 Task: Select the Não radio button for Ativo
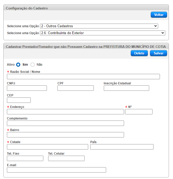pos(33,65)
